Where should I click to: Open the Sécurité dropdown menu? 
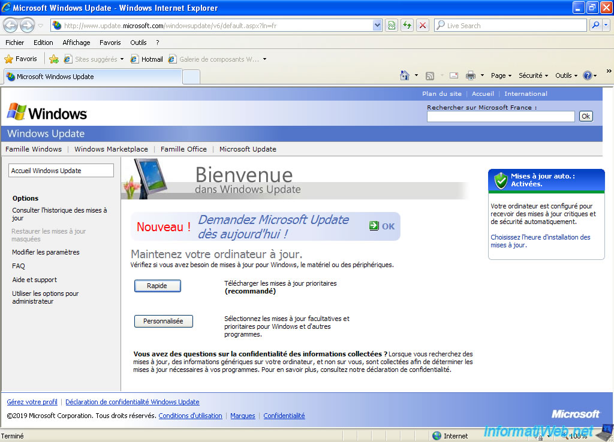pyautogui.click(x=533, y=75)
